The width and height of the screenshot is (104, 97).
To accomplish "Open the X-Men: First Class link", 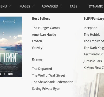I will coord(94,68).
